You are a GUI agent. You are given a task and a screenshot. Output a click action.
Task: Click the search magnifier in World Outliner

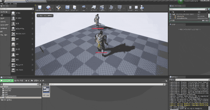206,9
